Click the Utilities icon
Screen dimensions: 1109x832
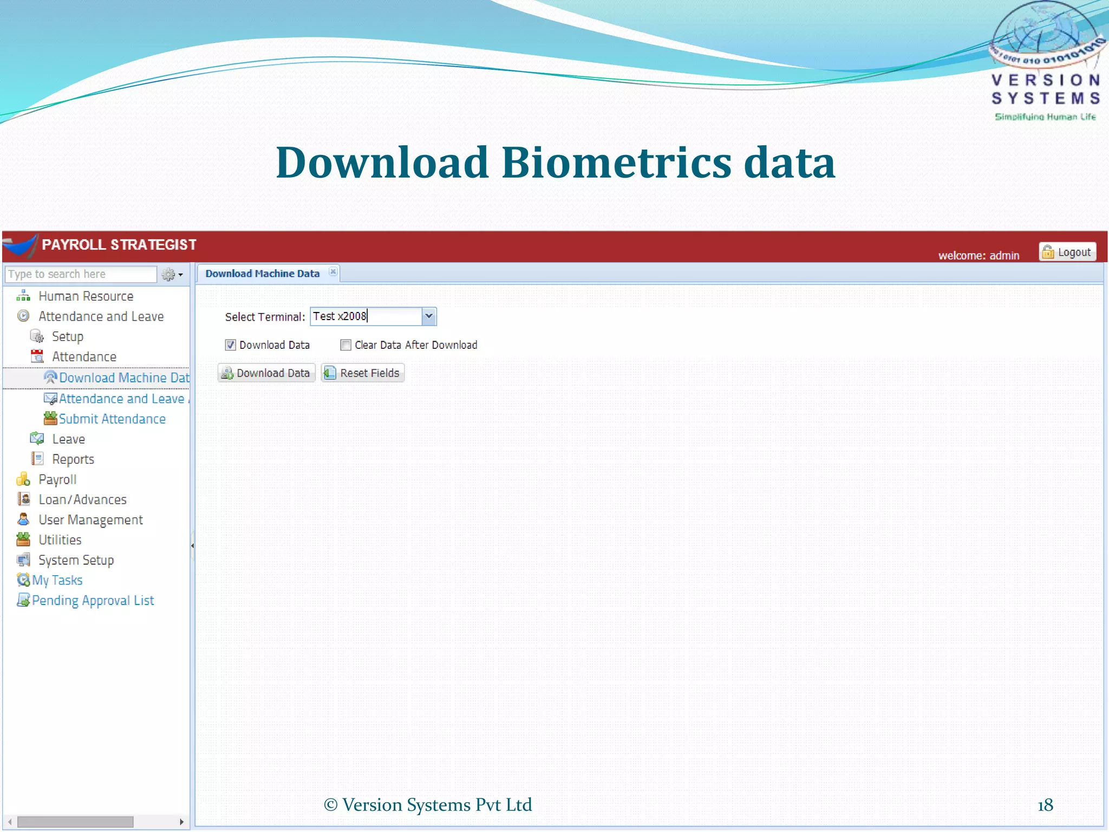(23, 539)
